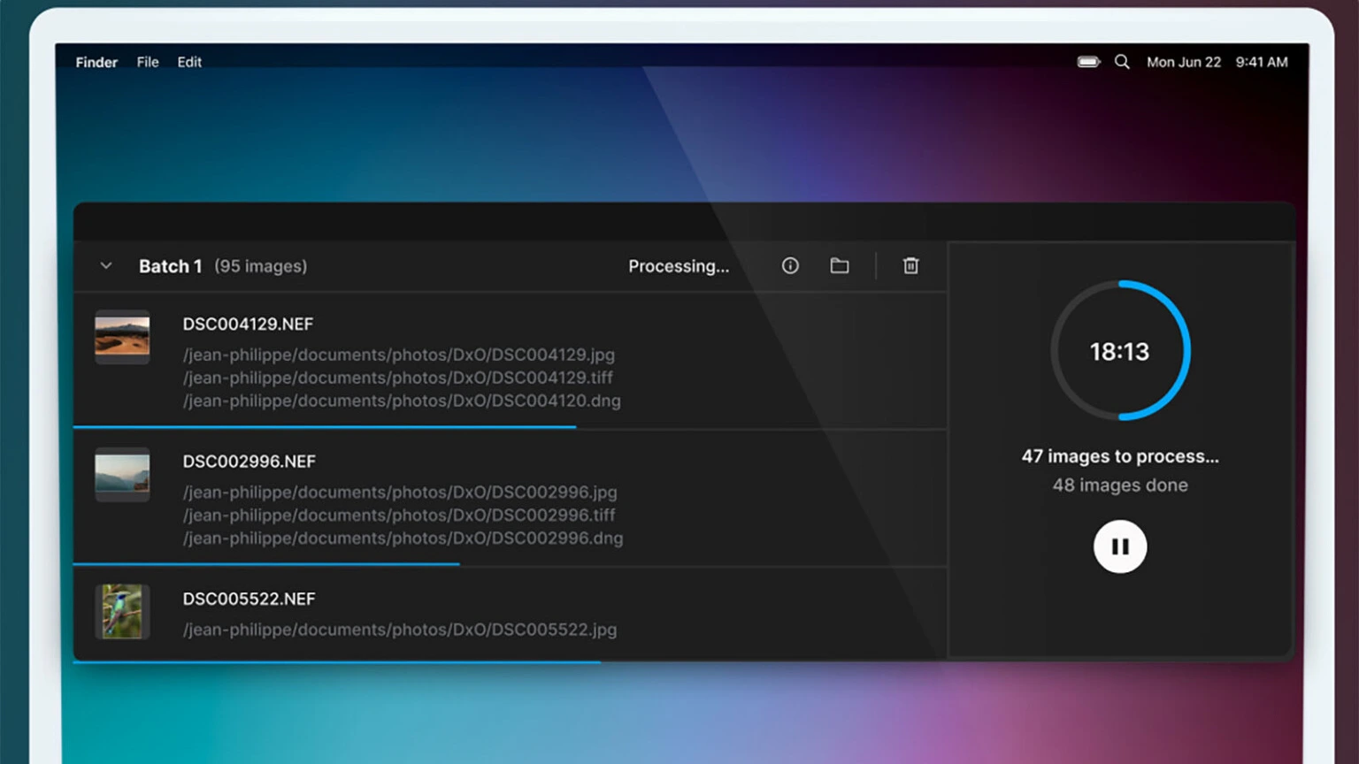Collapse Batch 1 using the chevron
This screenshot has height=764, width=1359.
tap(106, 266)
